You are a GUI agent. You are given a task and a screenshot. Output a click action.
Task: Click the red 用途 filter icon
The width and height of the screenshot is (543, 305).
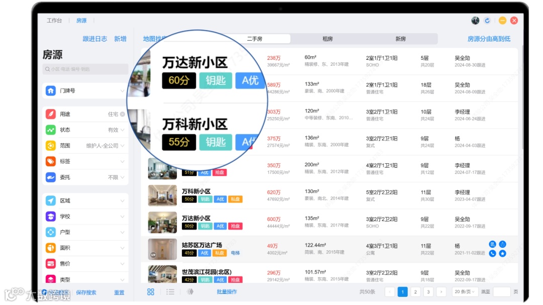point(51,114)
